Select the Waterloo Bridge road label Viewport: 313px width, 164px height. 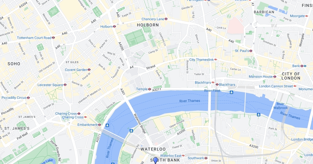140,124
